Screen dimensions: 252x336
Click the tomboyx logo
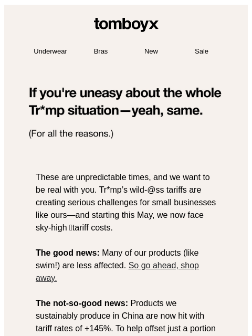tap(126, 24)
